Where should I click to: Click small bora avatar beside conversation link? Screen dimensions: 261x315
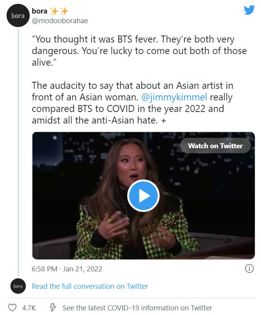[18, 286]
